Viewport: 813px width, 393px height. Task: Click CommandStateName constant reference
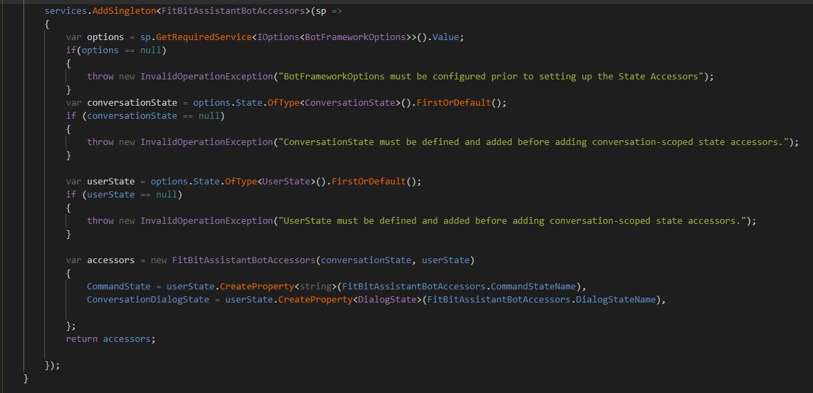533,286
